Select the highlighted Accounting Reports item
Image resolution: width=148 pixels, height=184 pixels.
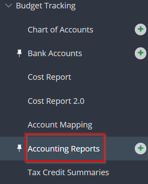64,149
